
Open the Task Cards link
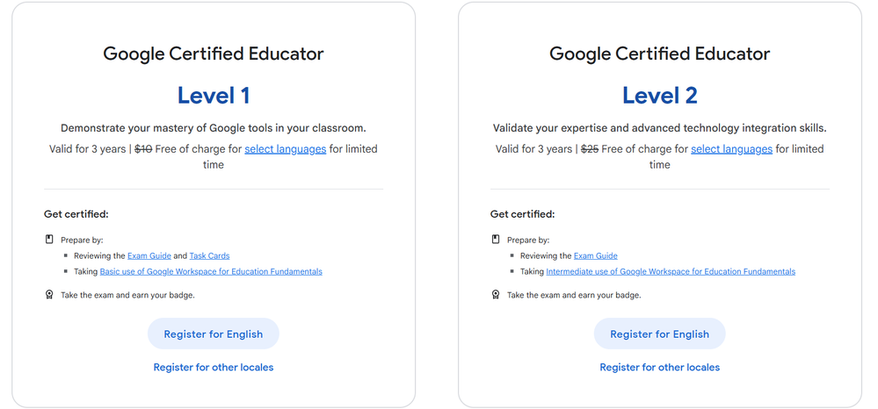[209, 256]
